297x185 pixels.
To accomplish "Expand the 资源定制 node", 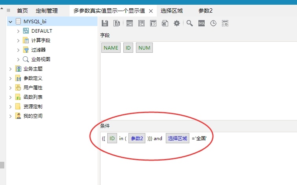I will [11, 107].
